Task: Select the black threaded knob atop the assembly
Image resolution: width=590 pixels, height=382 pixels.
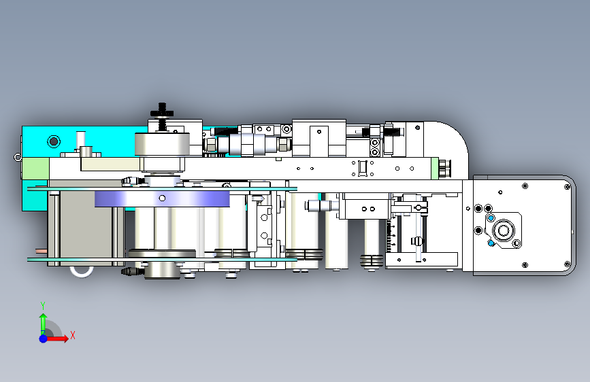Action: pos(162,112)
